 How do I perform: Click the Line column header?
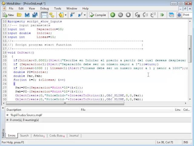point(178,110)
